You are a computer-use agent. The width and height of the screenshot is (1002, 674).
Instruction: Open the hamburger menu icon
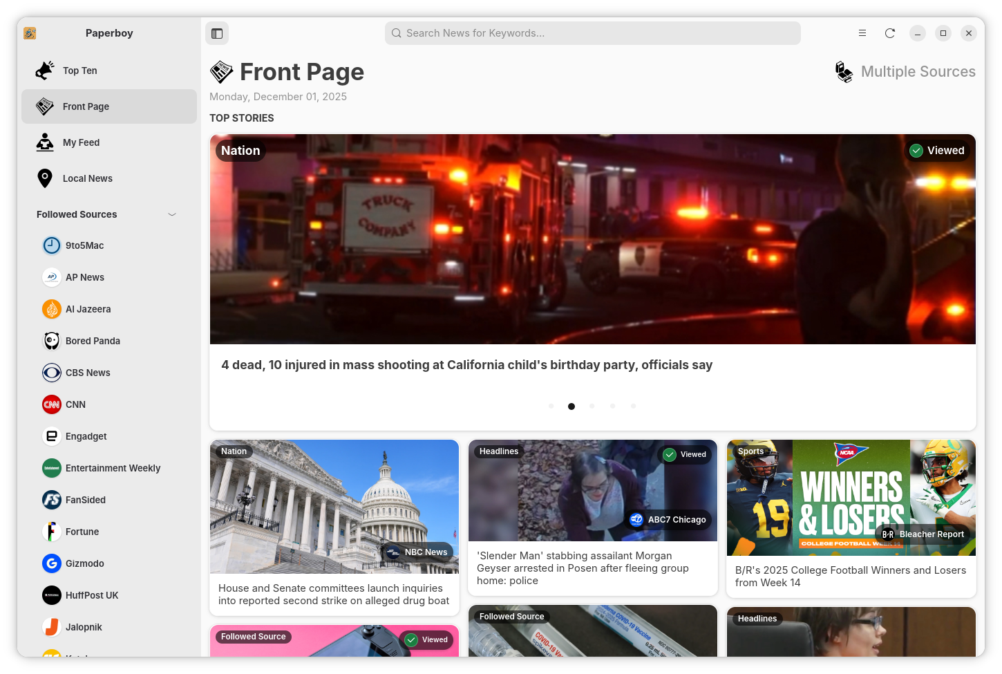coord(862,32)
